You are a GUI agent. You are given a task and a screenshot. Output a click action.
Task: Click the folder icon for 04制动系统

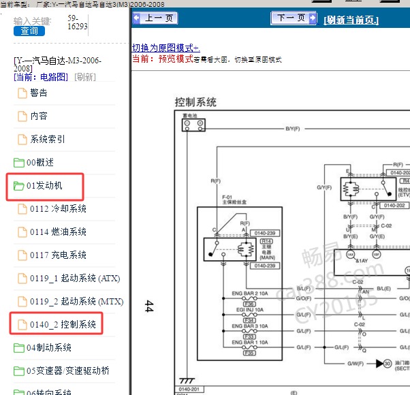coord(19,348)
